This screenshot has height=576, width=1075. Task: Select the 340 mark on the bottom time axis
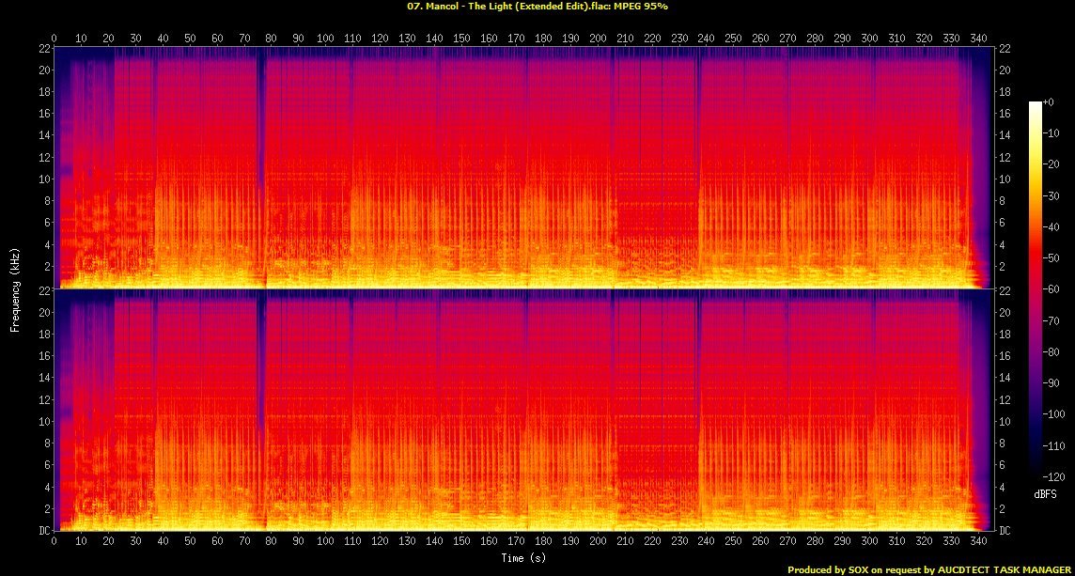979,542
